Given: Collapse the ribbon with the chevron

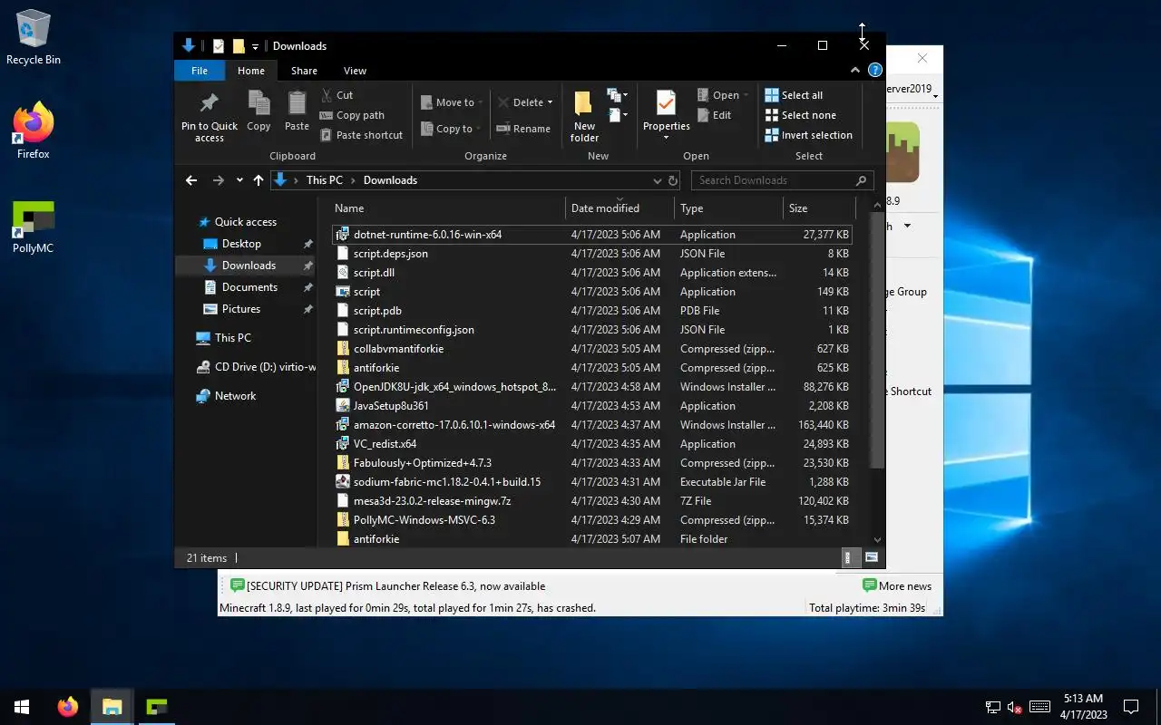Looking at the screenshot, I should pos(855,70).
